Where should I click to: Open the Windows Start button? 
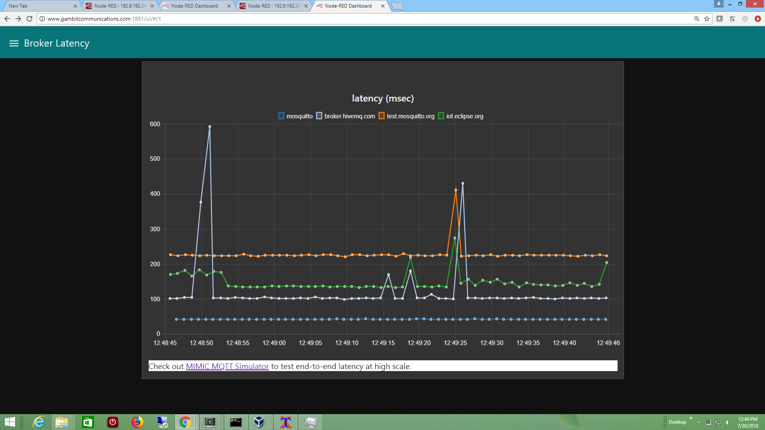point(10,422)
